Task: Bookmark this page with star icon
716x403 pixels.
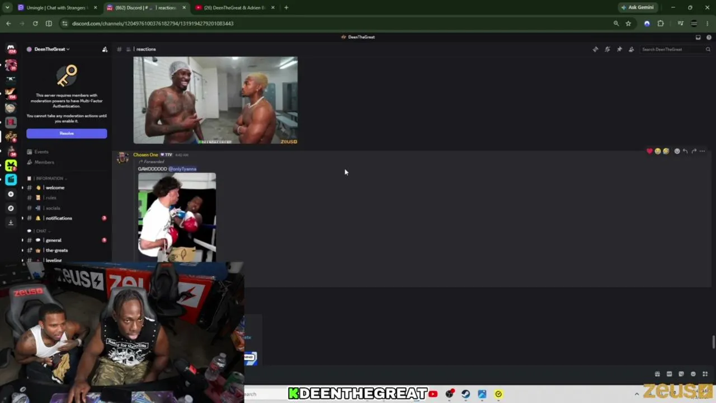Action: (x=628, y=24)
